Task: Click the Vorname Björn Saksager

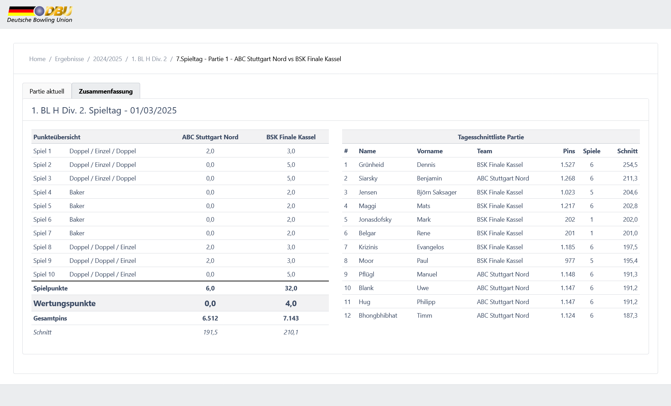Action: tap(437, 192)
